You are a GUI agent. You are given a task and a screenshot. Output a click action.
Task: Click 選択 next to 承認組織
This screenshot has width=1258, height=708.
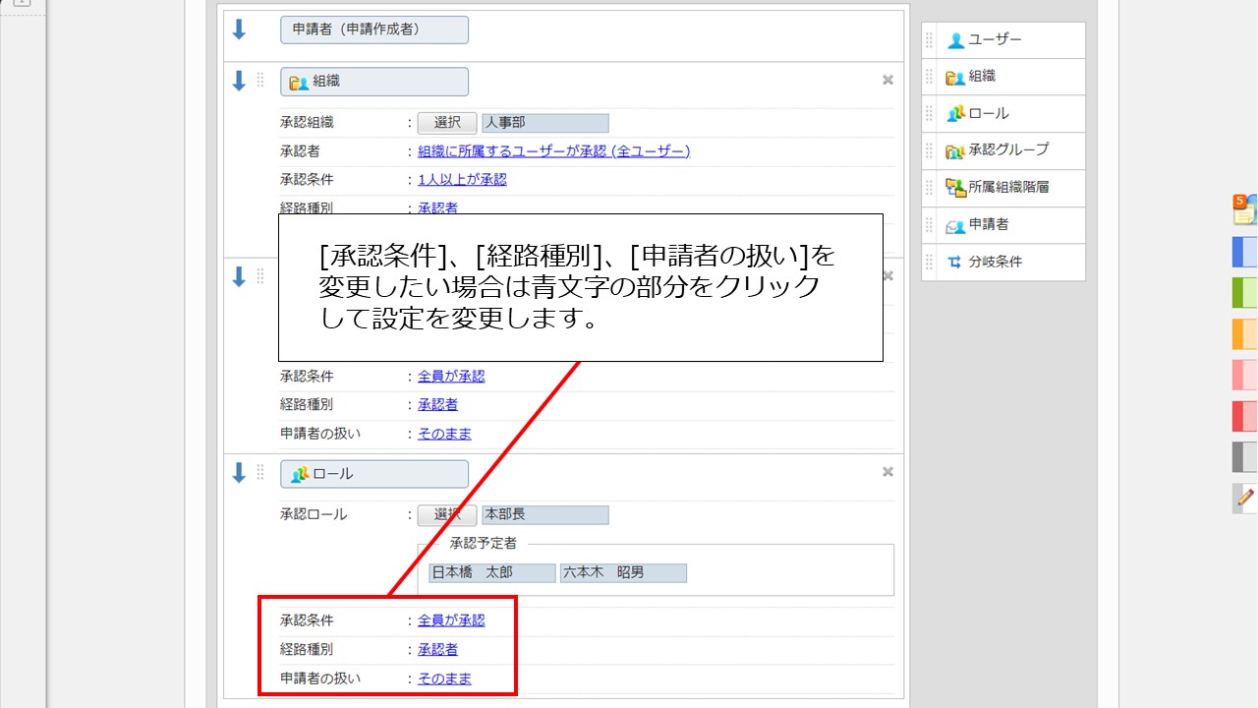[446, 122]
